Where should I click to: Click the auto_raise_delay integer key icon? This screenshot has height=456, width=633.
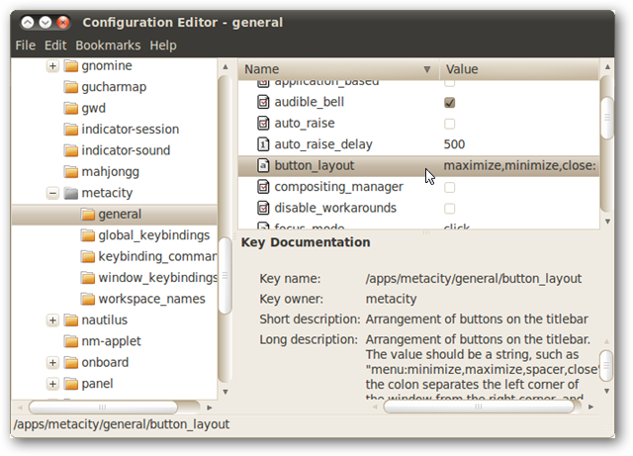coord(263,144)
